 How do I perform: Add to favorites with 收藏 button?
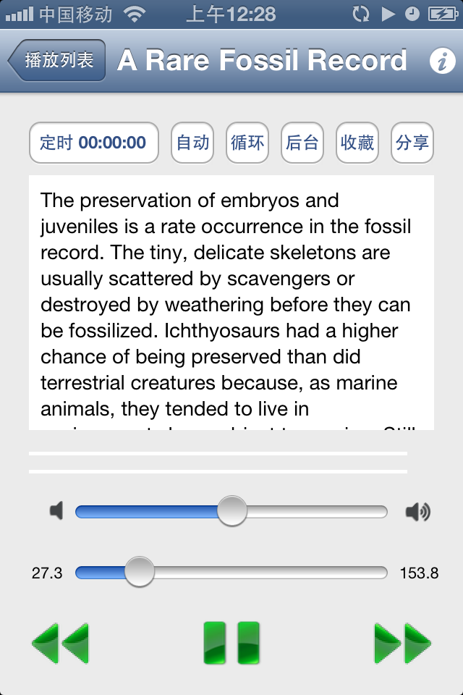point(357,143)
